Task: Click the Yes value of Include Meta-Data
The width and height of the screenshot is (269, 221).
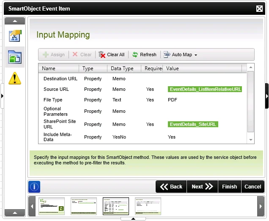Action: click(x=172, y=137)
